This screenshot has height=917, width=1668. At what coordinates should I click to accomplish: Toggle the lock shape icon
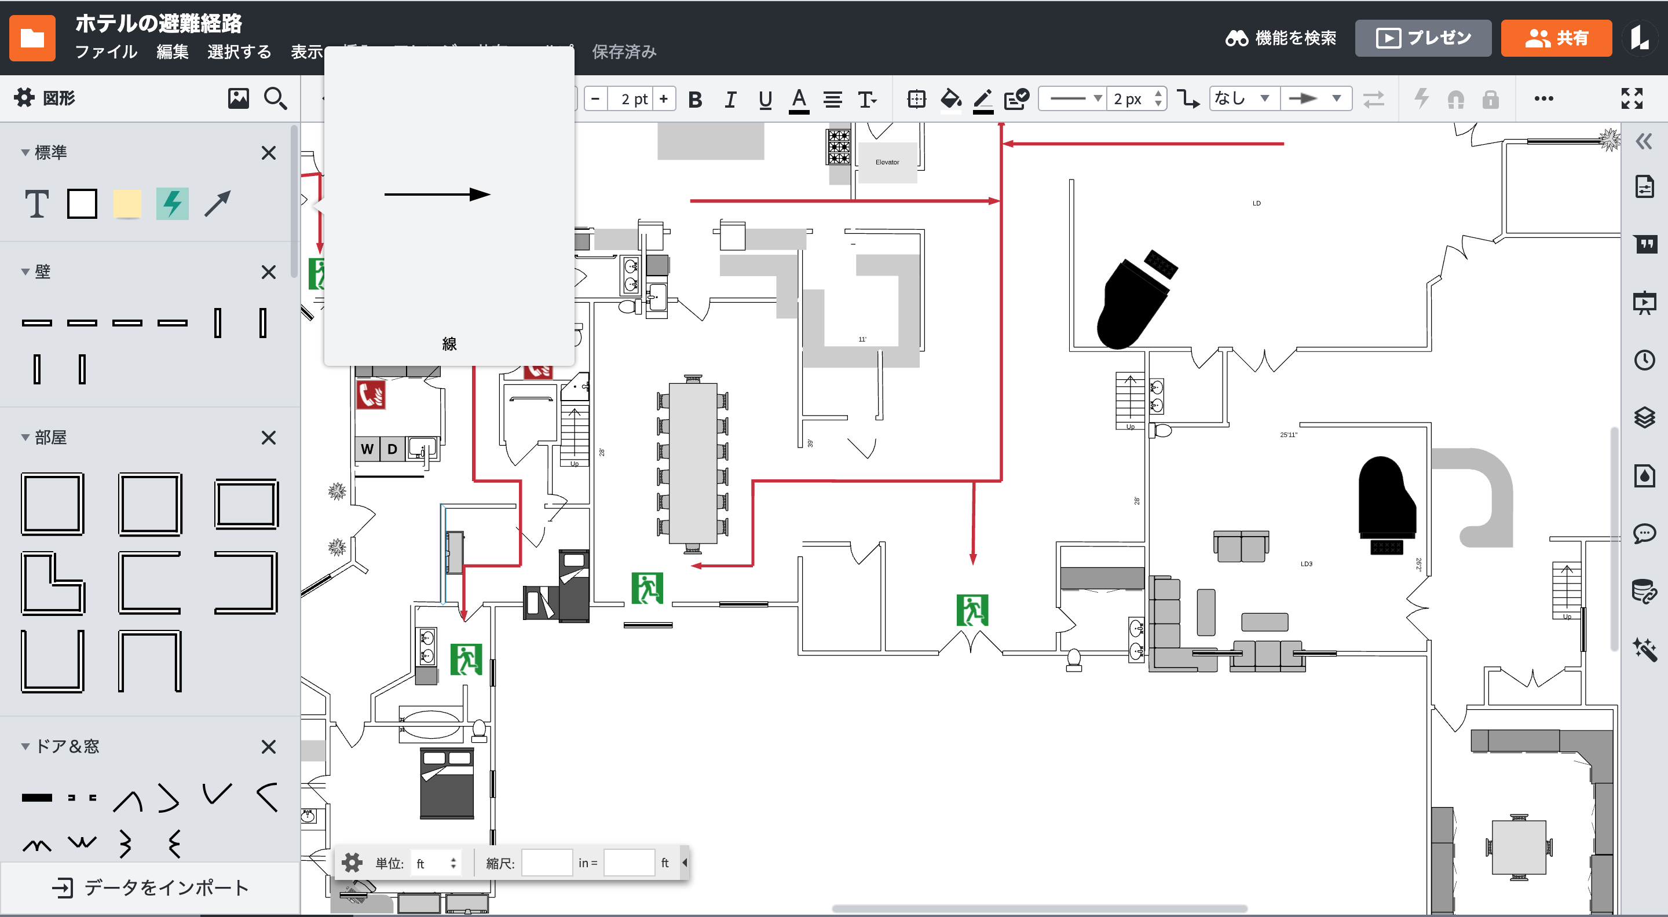point(1491,99)
